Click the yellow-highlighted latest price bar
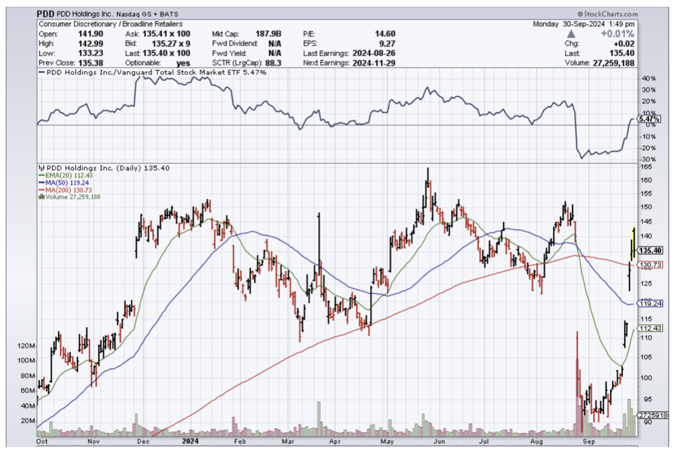The image size is (676, 454). pyautogui.click(x=633, y=243)
